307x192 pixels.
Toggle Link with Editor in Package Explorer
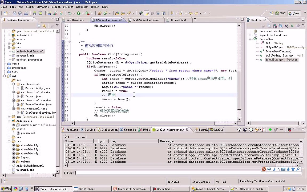click(x=45, y=26)
